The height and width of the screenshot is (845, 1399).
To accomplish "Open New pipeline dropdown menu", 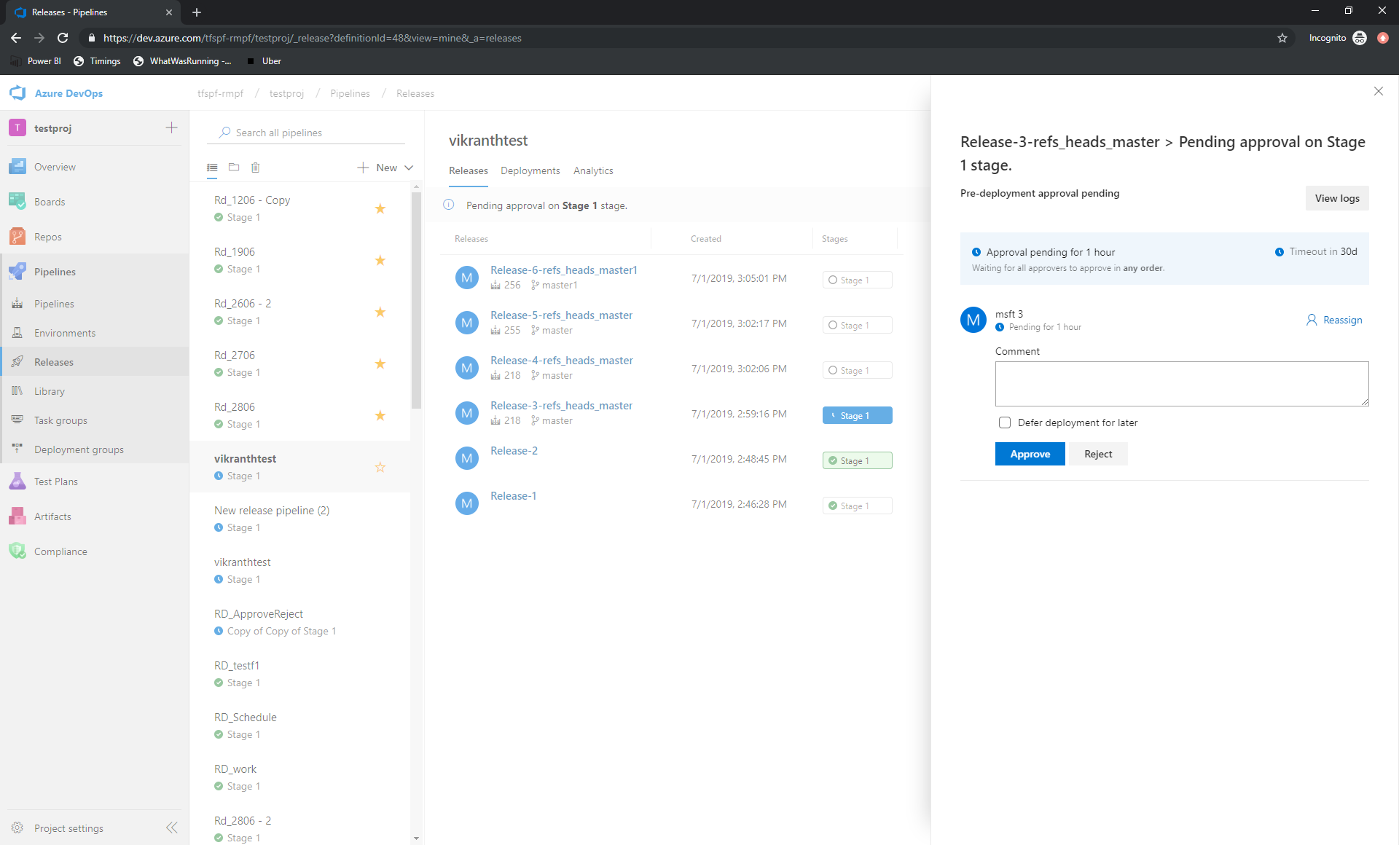I will point(409,167).
